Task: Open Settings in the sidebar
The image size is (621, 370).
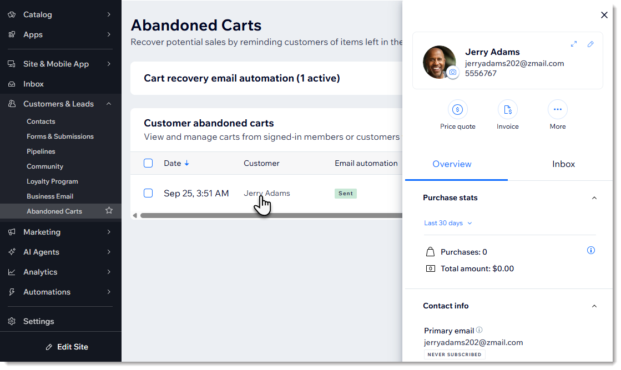Action: pos(38,321)
